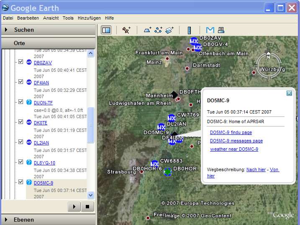Click the question mark icon beside DIJON-TF
The width and height of the screenshot is (300, 225).
[29, 102]
